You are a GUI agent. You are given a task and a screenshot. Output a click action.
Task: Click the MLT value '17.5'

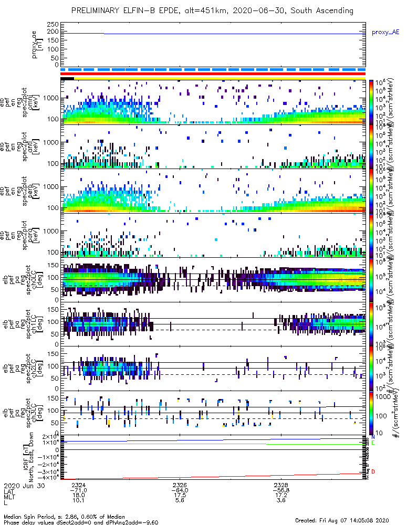point(180,495)
